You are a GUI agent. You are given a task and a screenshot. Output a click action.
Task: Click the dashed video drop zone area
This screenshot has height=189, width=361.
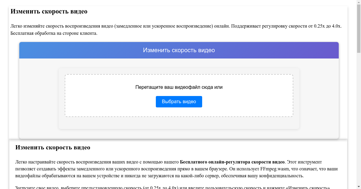179,95
